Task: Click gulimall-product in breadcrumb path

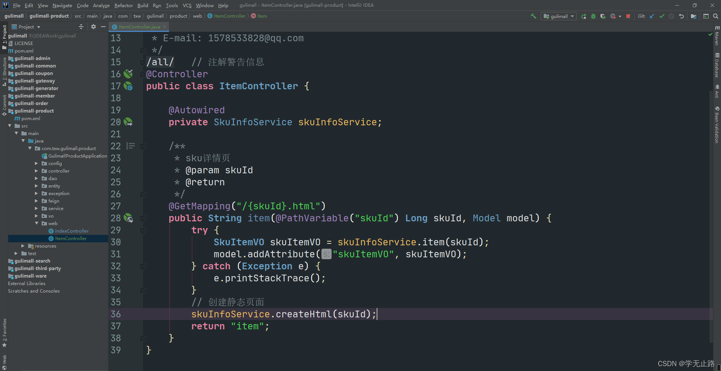Action: pyautogui.click(x=49, y=16)
